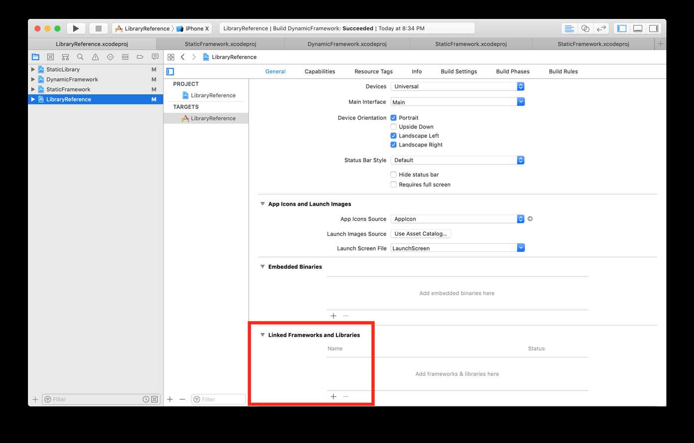Show the Assistant editor
Viewport: 694px width, 443px height.
(585, 28)
